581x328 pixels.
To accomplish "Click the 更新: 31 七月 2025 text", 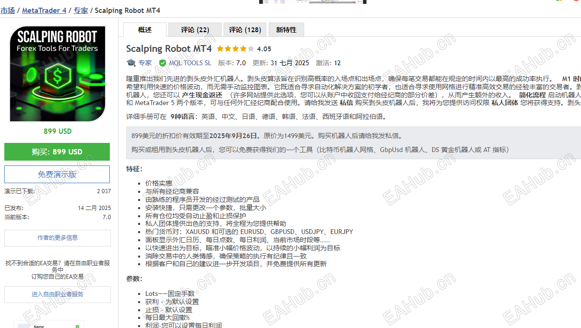I will tap(281, 63).
